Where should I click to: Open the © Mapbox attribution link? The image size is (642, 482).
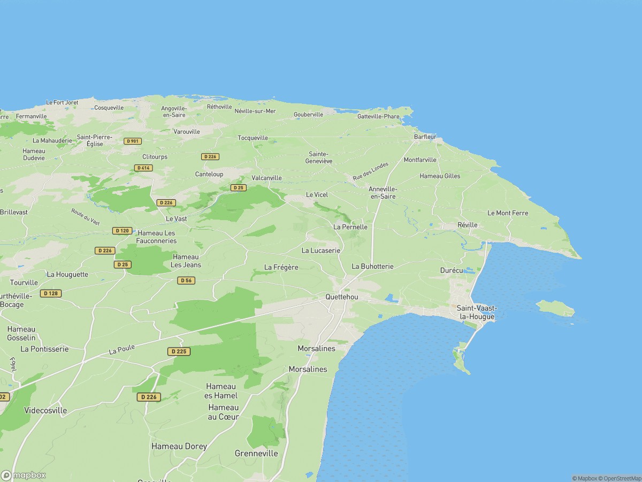584,478
